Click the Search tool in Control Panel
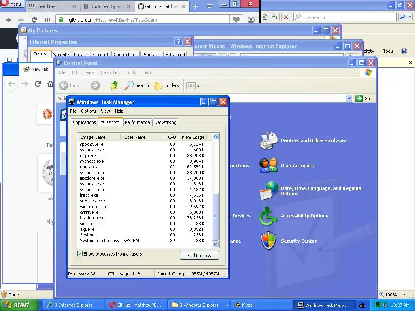 coord(137,85)
